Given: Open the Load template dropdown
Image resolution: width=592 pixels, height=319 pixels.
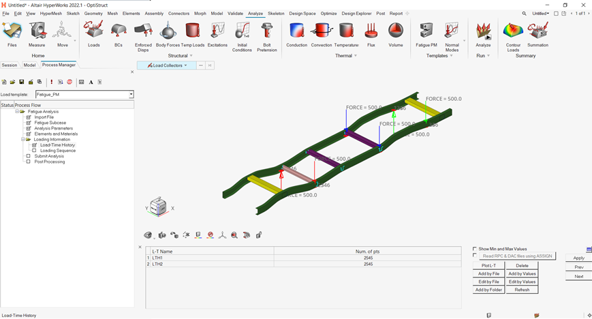Looking at the screenshot, I should tap(131, 95).
